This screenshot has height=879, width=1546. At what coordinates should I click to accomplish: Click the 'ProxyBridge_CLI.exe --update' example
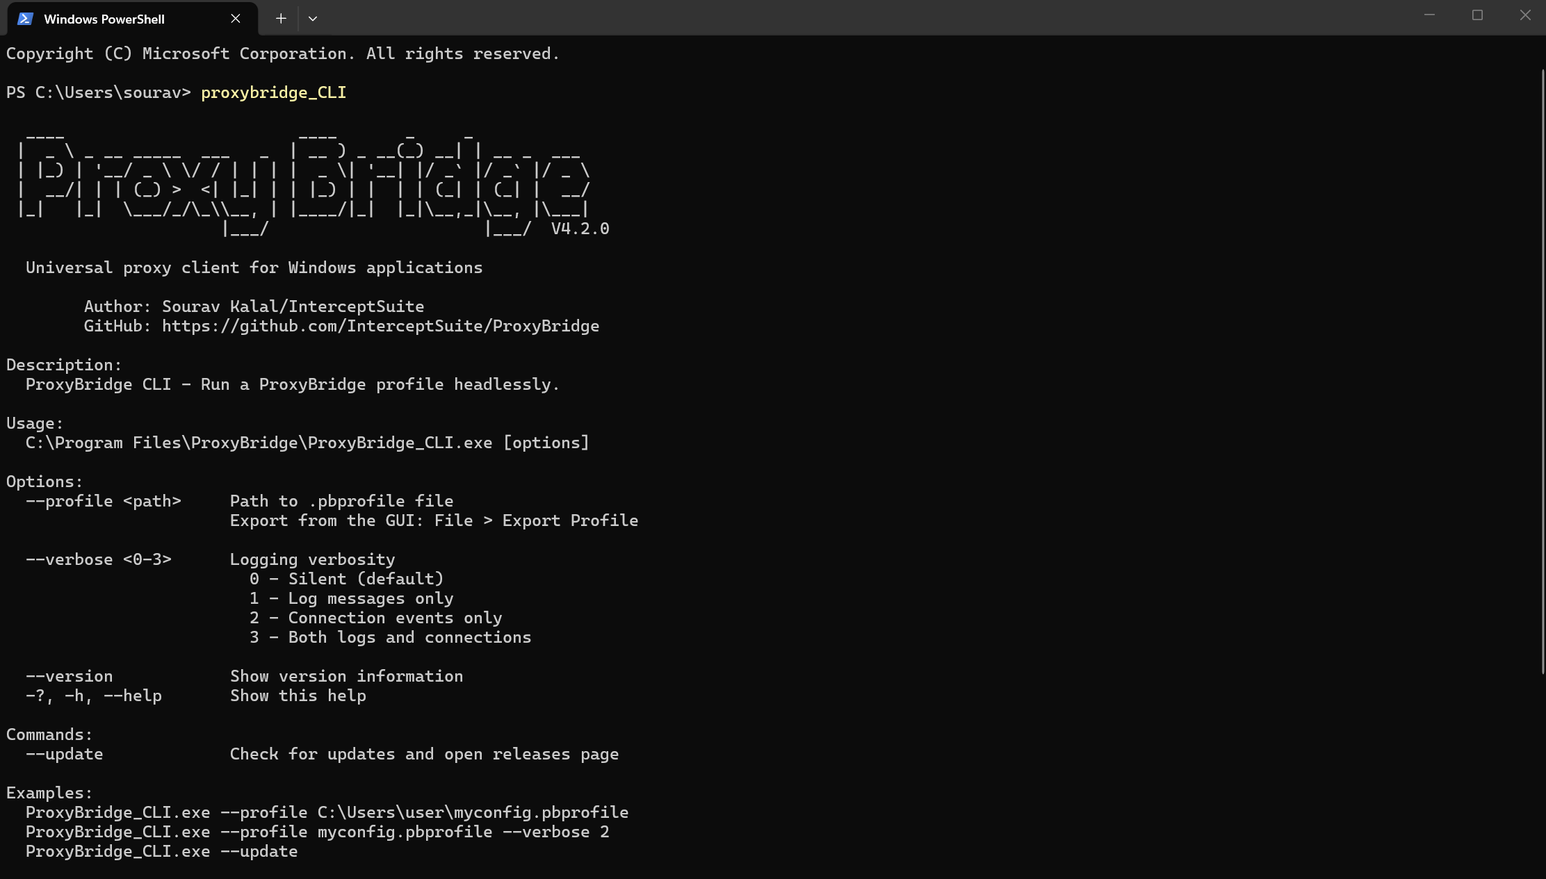(x=161, y=851)
